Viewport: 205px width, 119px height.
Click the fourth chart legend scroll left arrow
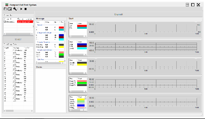pyautogui.click(x=70, y=91)
